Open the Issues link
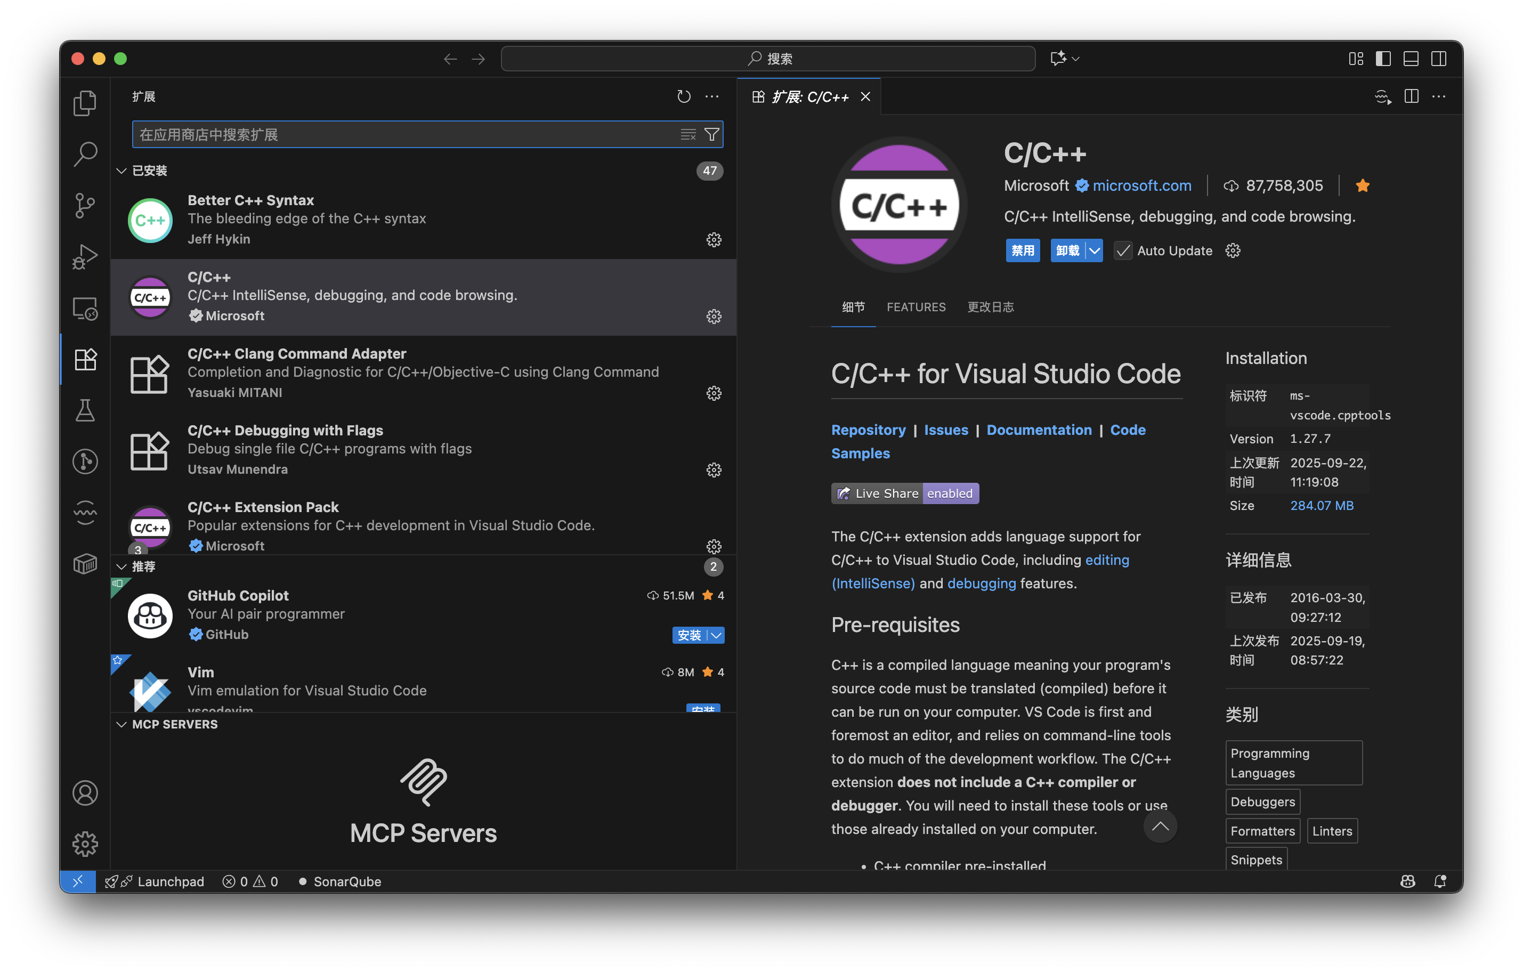Viewport: 1523px width, 972px height. pos(945,430)
